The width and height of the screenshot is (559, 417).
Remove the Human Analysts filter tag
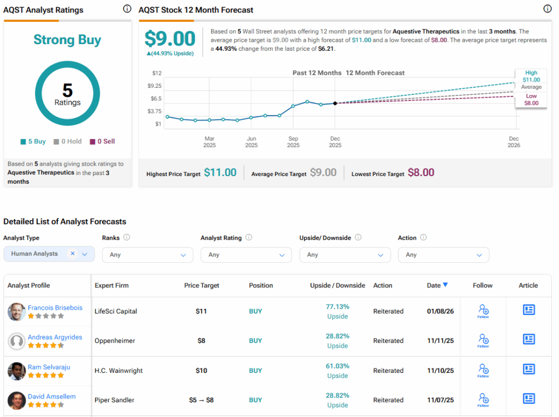(x=73, y=254)
